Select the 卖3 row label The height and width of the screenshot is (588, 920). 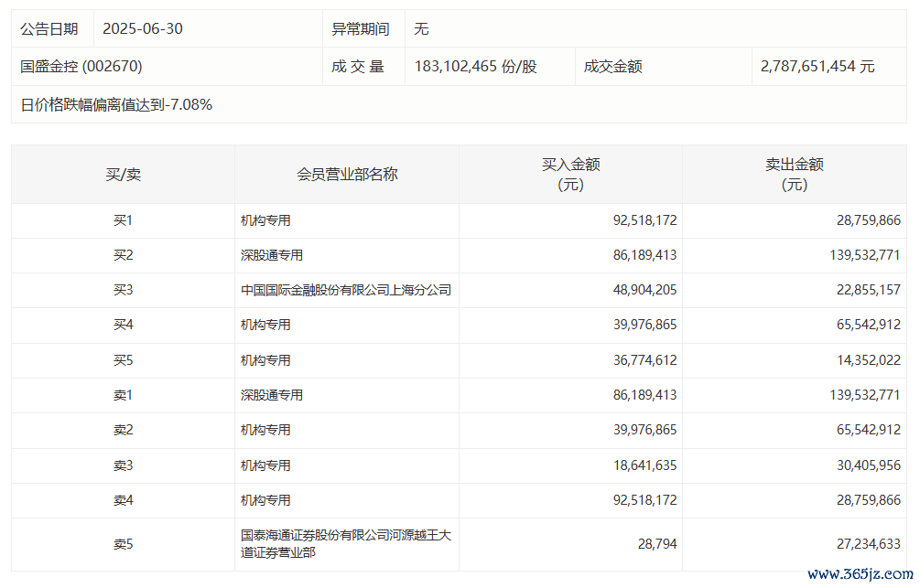(x=124, y=465)
